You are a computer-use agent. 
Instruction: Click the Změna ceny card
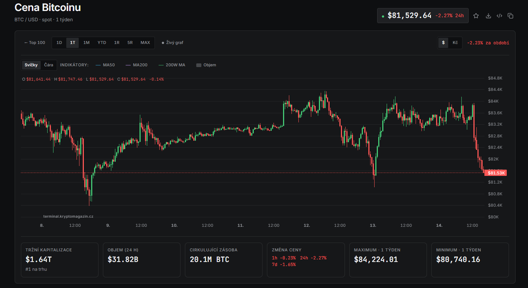pyautogui.click(x=306, y=260)
